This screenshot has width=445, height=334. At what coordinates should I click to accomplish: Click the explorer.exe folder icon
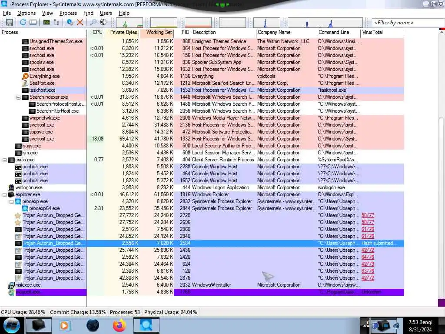(11, 194)
